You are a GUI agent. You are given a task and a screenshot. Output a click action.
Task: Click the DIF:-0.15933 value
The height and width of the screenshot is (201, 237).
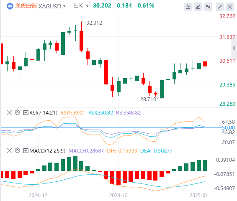coord(122,150)
